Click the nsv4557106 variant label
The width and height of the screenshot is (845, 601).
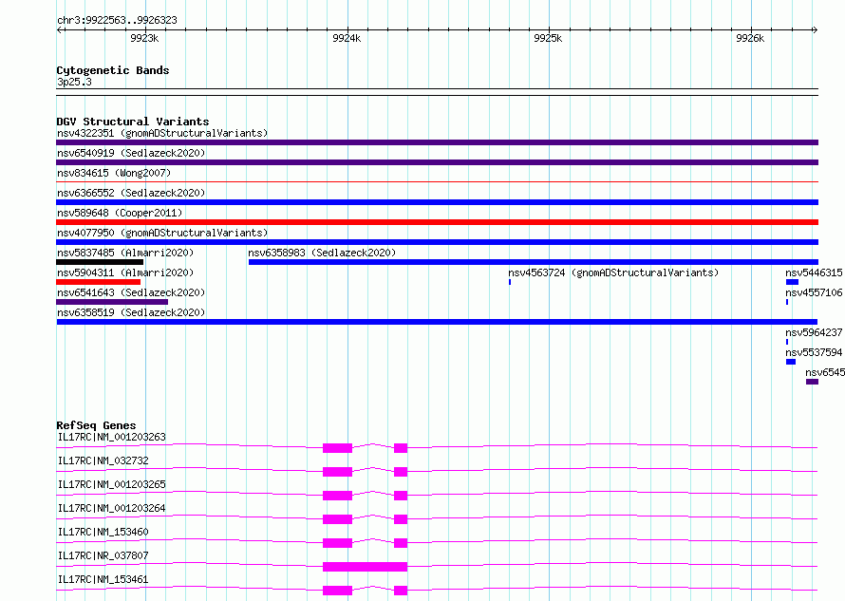pos(814,292)
